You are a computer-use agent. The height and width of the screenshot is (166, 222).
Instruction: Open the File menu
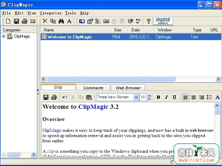7,13
